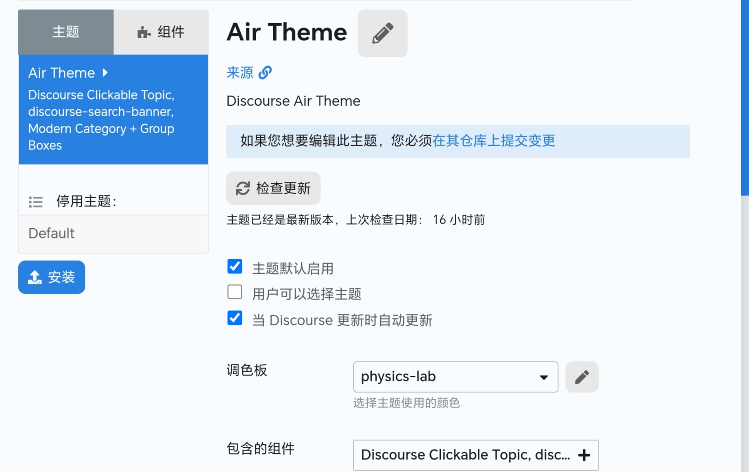The width and height of the screenshot is (749, 472).
Task: Click the blue vertical scrollbar on right
Action: (x=745, y=97)
